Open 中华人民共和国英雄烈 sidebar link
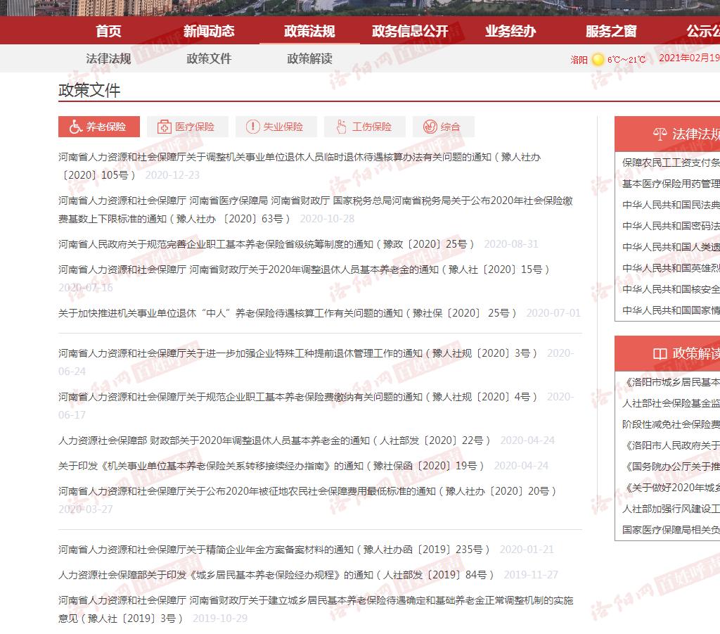720x634 pixels. [671, 268]
